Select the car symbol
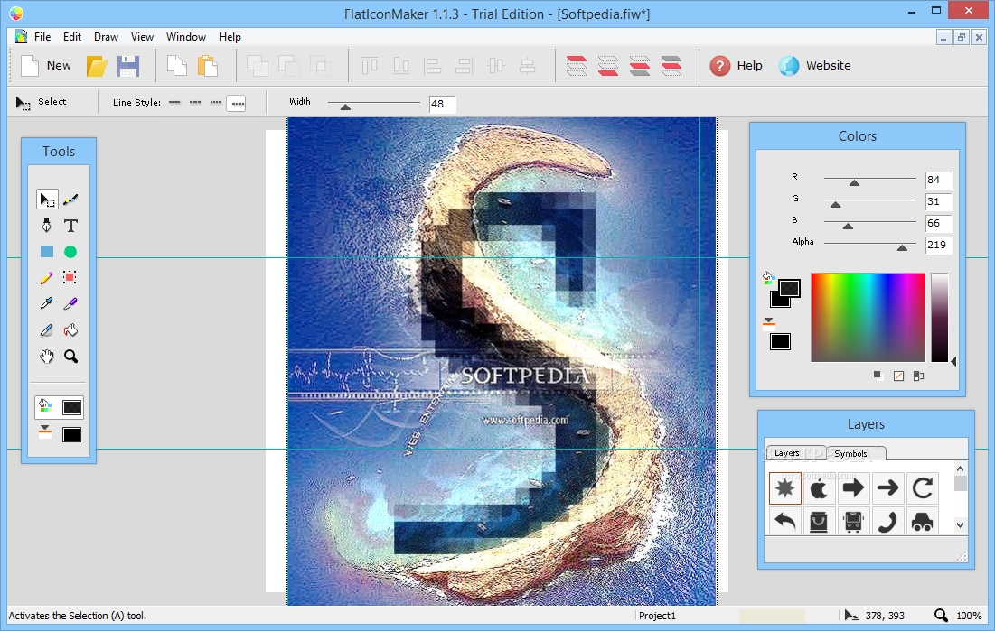The width and height of the screenshot is (995, 631). point(922,522)
